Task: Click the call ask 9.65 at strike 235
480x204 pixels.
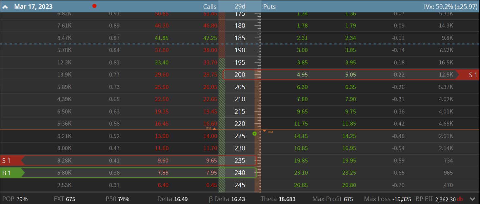Action: click(211, 161)
